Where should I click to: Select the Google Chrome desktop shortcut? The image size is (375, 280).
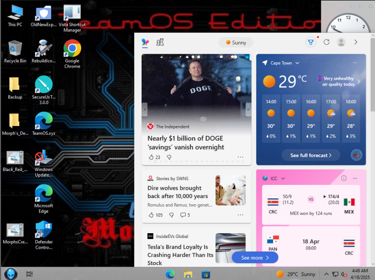coord(72,54)
